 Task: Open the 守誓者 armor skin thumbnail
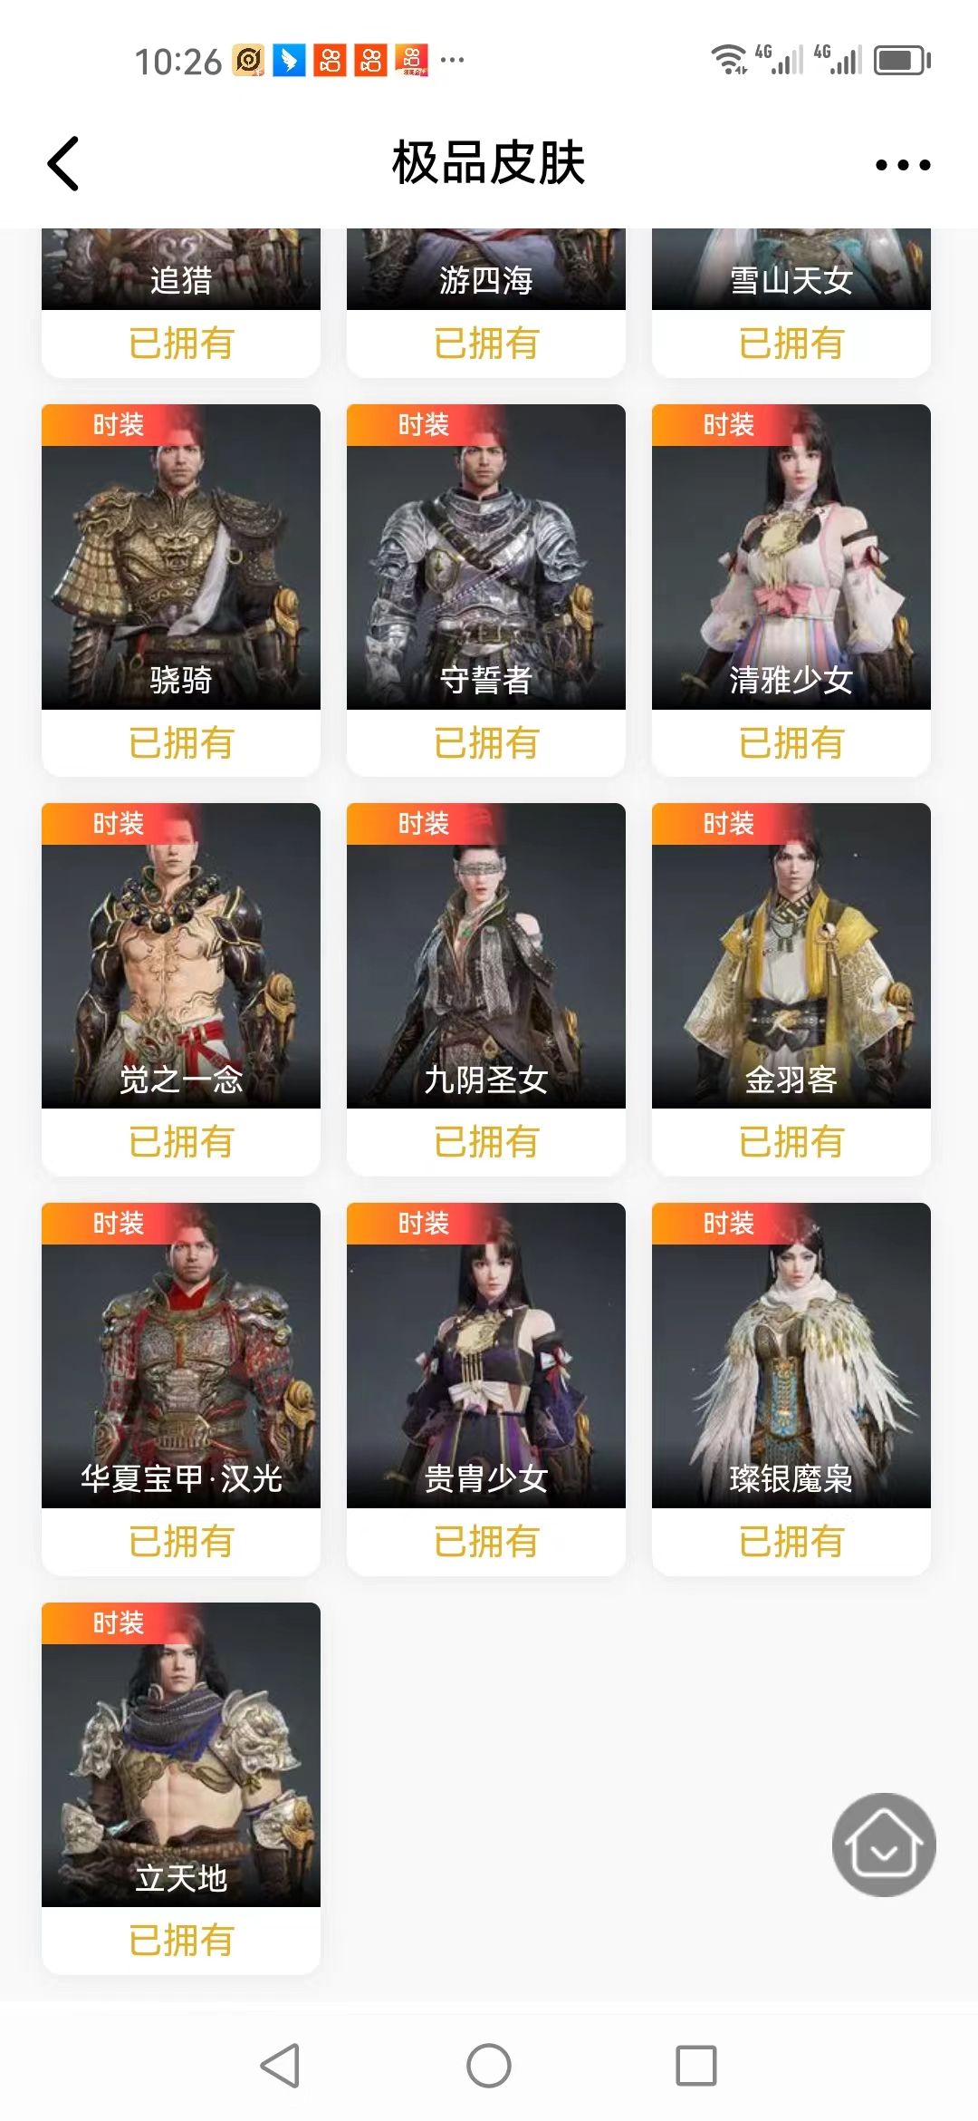[486, 557]
